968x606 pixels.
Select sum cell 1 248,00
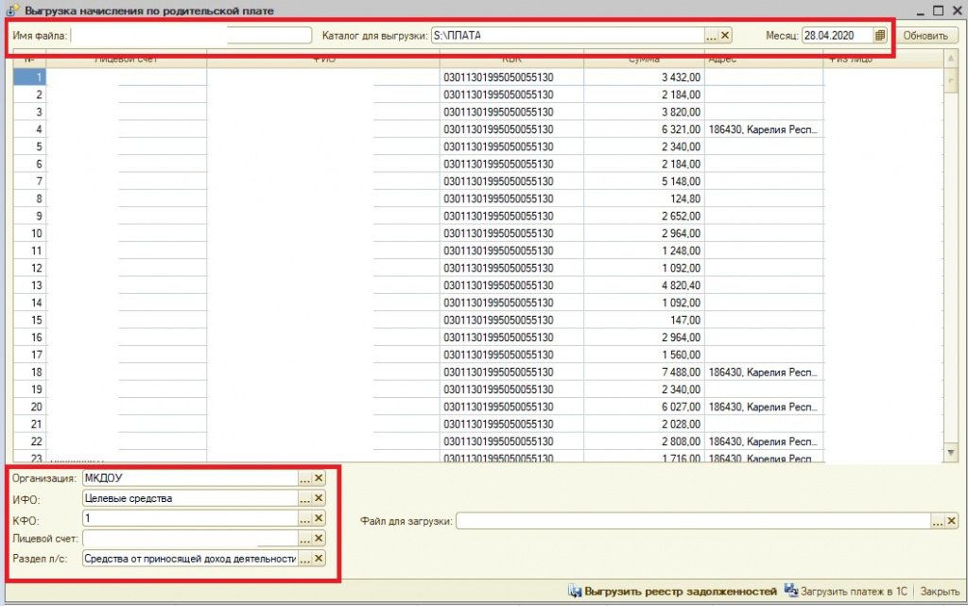click(x=644, y=251)
